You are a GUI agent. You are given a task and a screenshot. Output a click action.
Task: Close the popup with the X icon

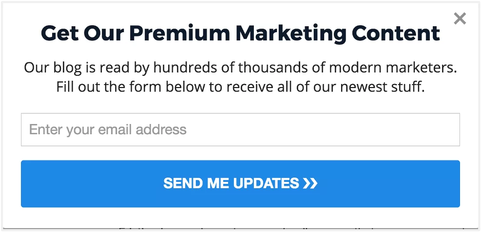pyautogui.click(x=460, y=19)
